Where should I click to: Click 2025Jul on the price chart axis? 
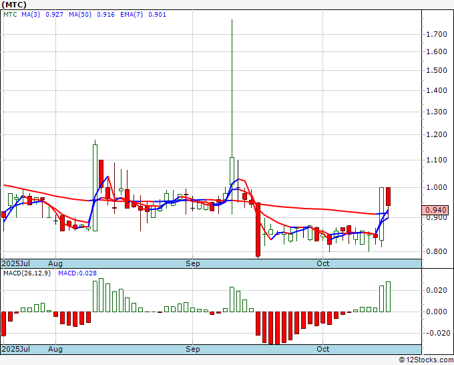(16, 263)
